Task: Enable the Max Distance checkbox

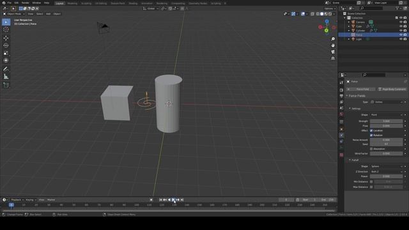Action: point(371,187)
